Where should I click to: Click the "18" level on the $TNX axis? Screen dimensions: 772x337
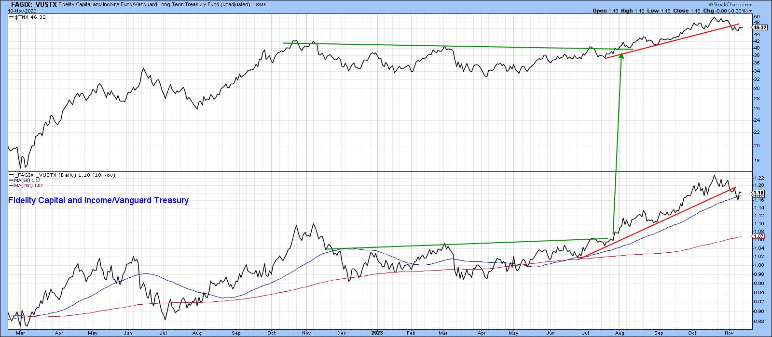click(757, 161)
